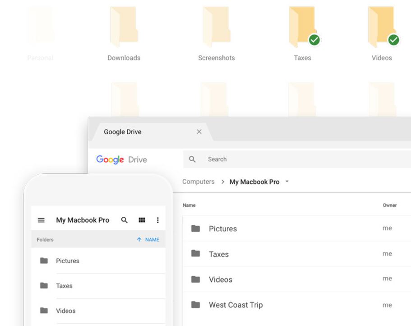Click the 'me' owner cell for Pictures
Viewport: 411px width, 326px height.
tap(387, 228)
